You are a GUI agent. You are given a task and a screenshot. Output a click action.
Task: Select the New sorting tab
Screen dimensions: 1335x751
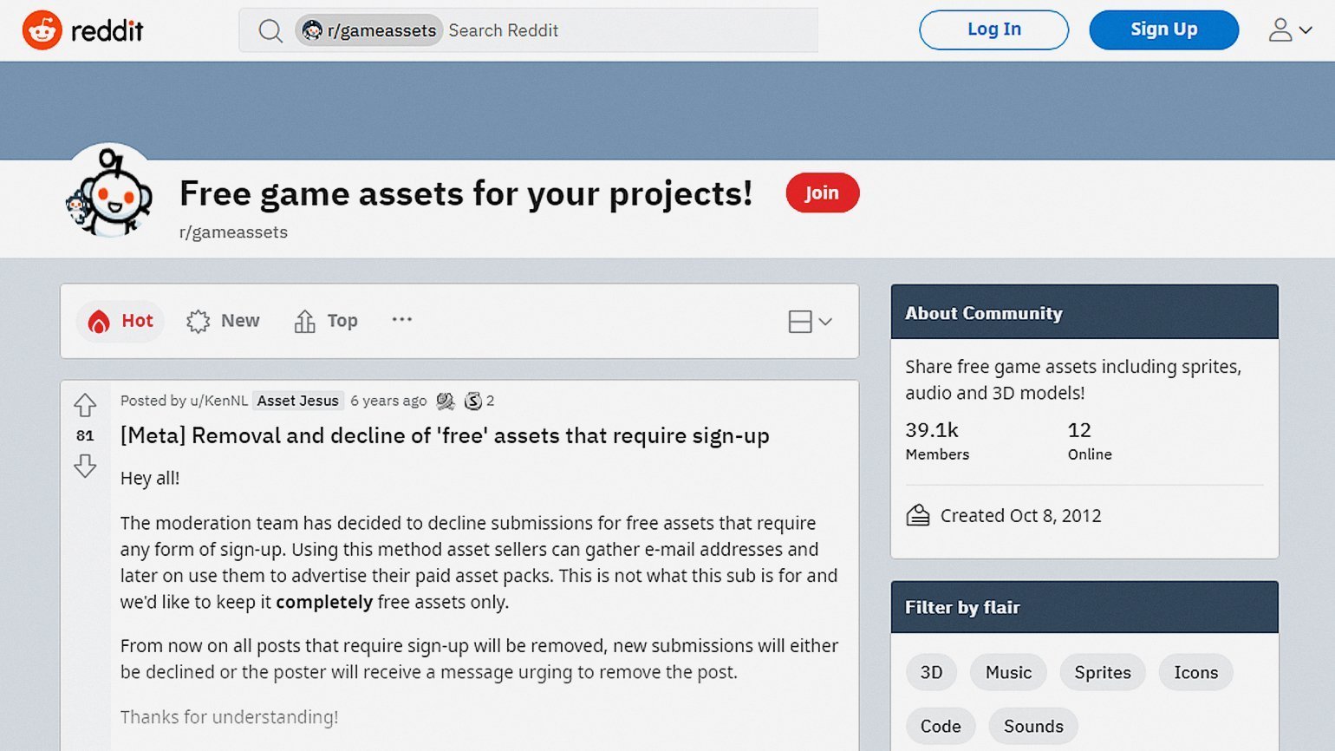pyautogui.click(x=223, y=321)
